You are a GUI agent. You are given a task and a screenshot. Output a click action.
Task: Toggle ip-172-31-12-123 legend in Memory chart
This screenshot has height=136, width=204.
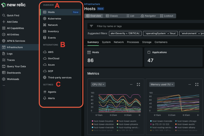[160, 124]
